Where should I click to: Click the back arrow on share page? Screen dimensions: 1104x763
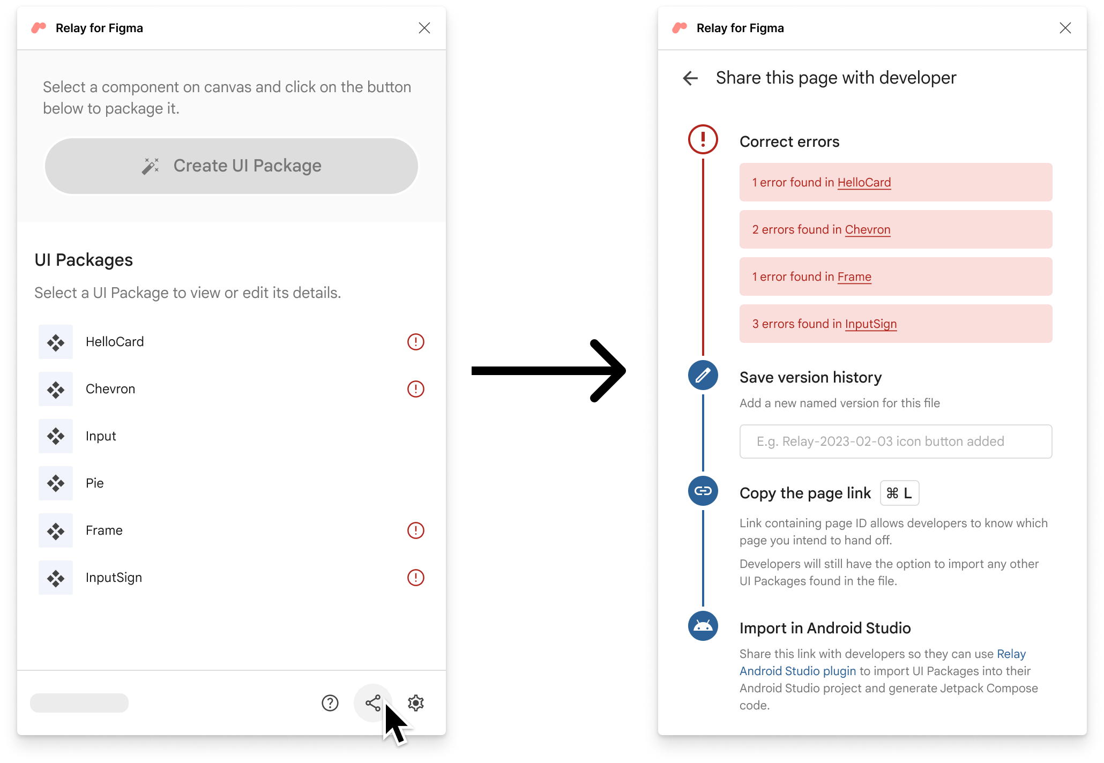(x=690, y=76)
